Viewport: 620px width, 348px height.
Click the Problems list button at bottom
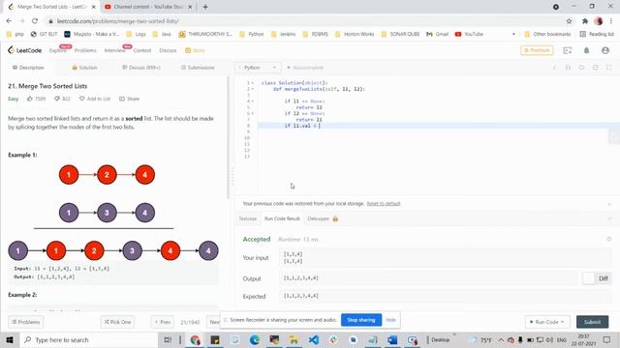tap(26, 322)
